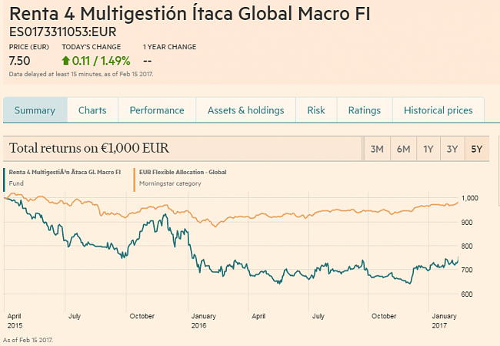Set chart range to 3M

[x=377, y=149]
